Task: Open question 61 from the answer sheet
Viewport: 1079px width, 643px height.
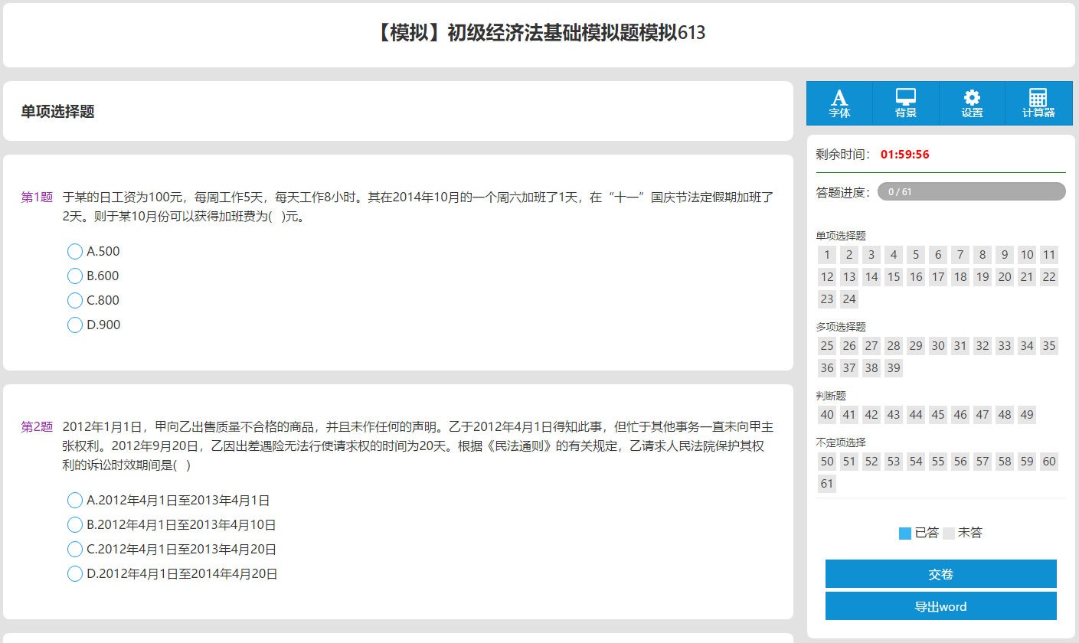Action: point(827,483)
